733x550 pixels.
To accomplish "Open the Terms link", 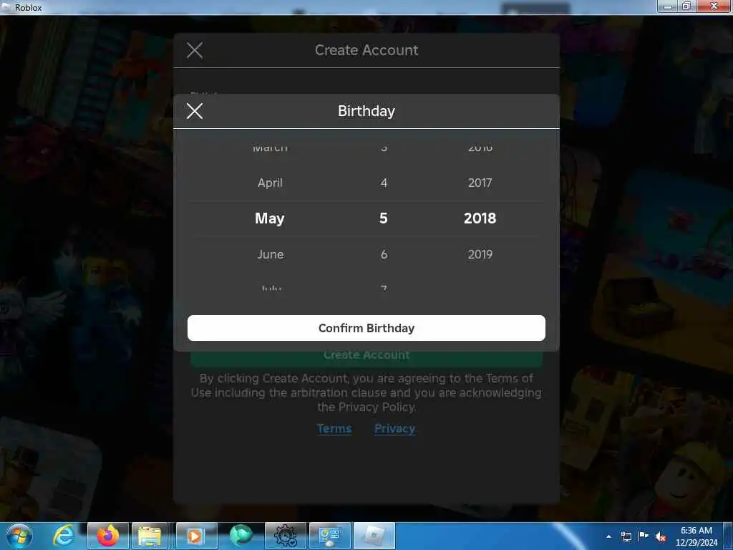I will tap(334, 428).
